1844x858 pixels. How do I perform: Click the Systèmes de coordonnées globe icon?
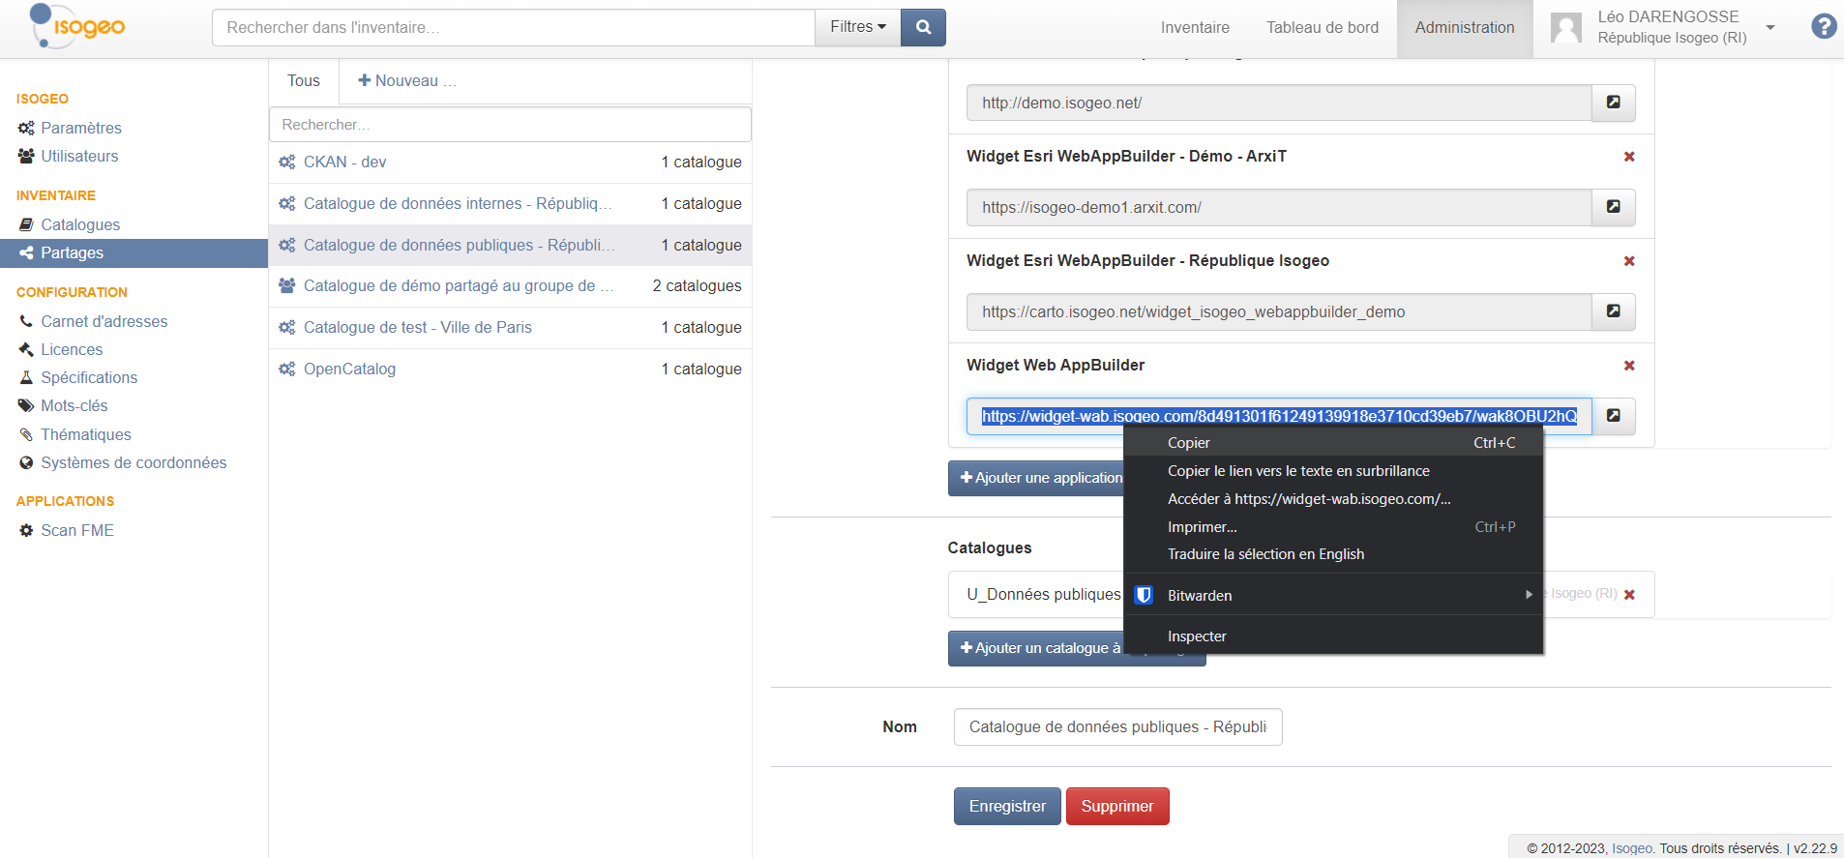tap(26, 462)
